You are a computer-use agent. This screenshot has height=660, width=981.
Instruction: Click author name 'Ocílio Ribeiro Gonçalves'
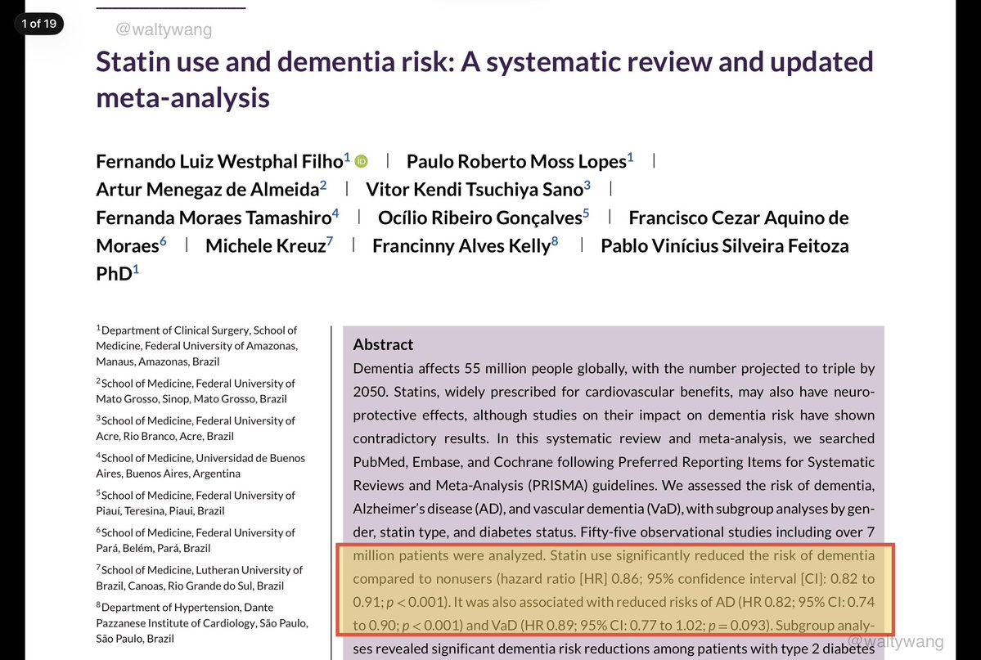coord(480,218)
